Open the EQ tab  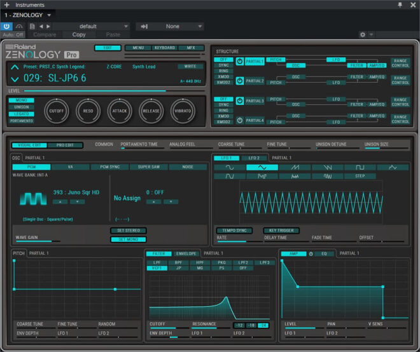pos(324,254)
